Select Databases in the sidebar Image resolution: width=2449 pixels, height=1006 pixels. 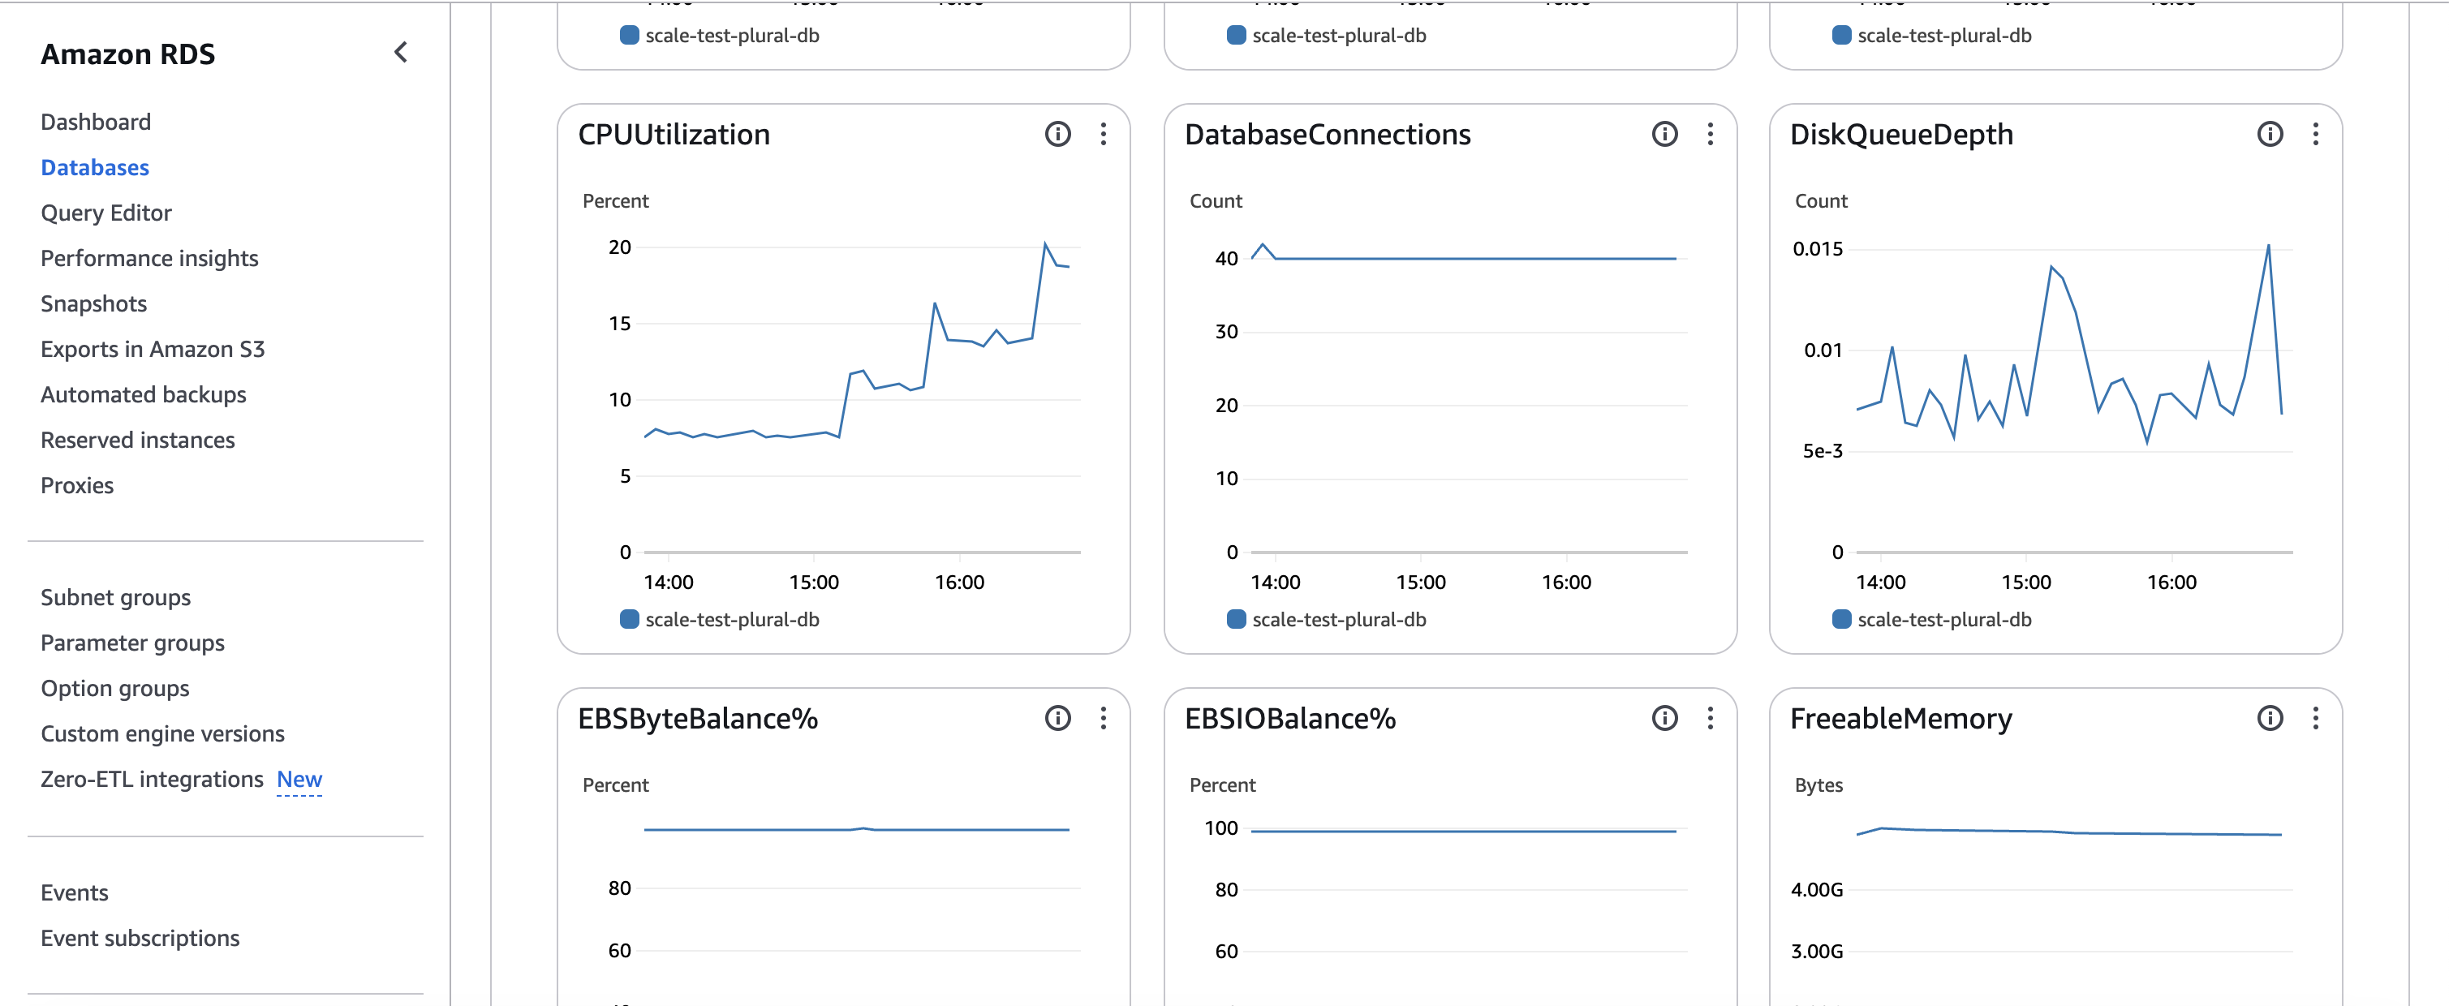95,167
